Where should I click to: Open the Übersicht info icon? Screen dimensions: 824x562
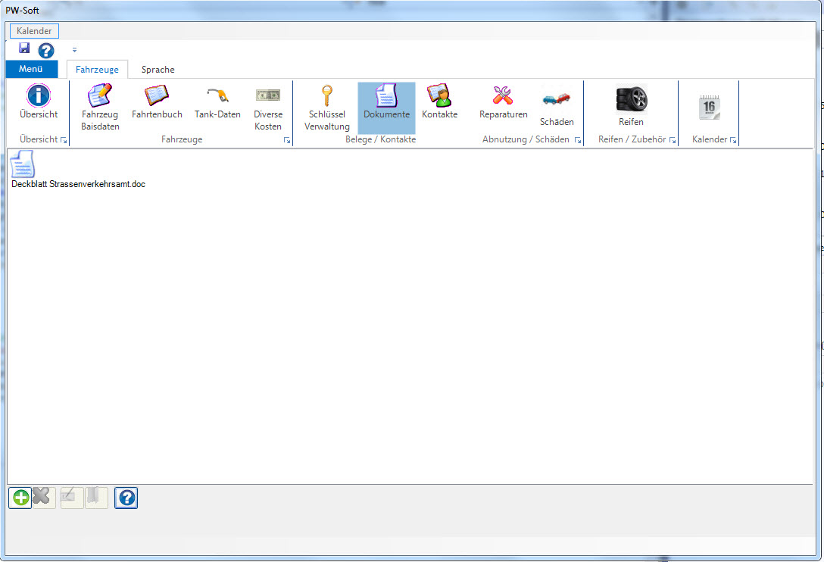coord(39,96)
